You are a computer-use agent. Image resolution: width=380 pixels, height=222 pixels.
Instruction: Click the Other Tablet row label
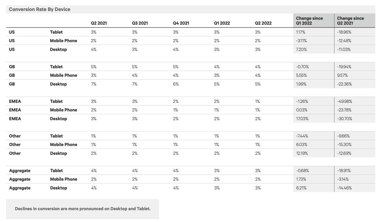56,136
